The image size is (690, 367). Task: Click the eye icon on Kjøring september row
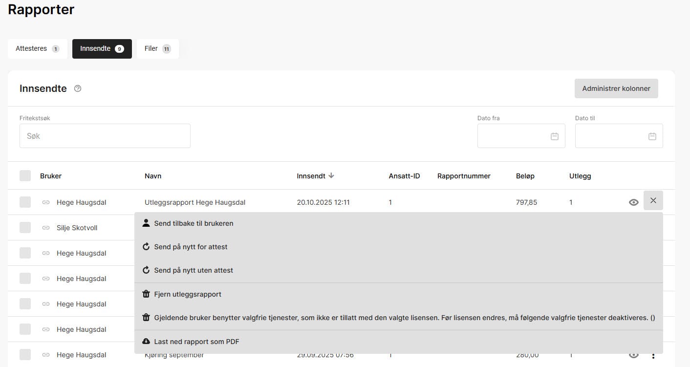coord(633,355)
